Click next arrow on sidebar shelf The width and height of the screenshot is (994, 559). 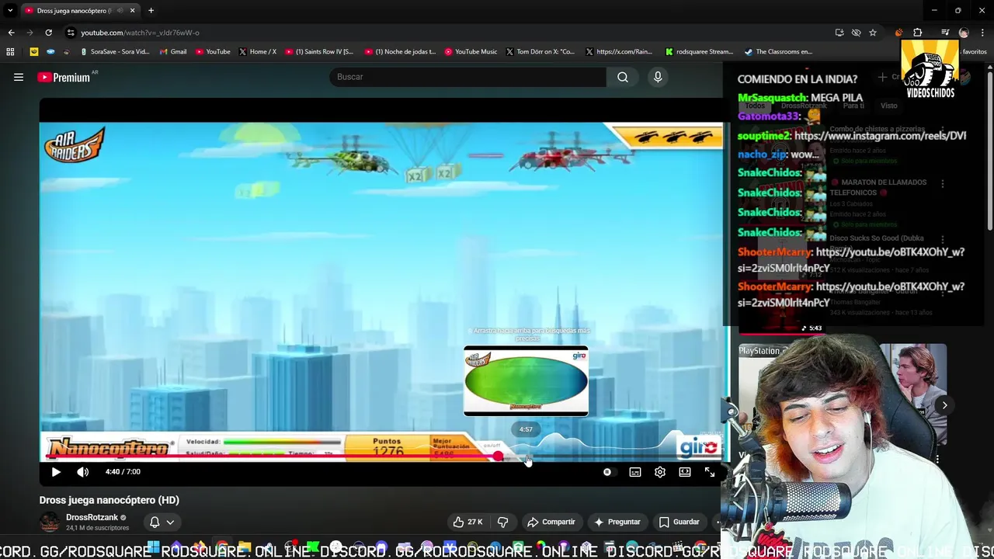tap(944, 404)
